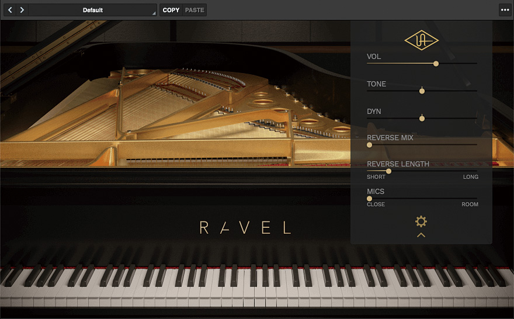Click the REVERSE MIX label

(390, 138)
